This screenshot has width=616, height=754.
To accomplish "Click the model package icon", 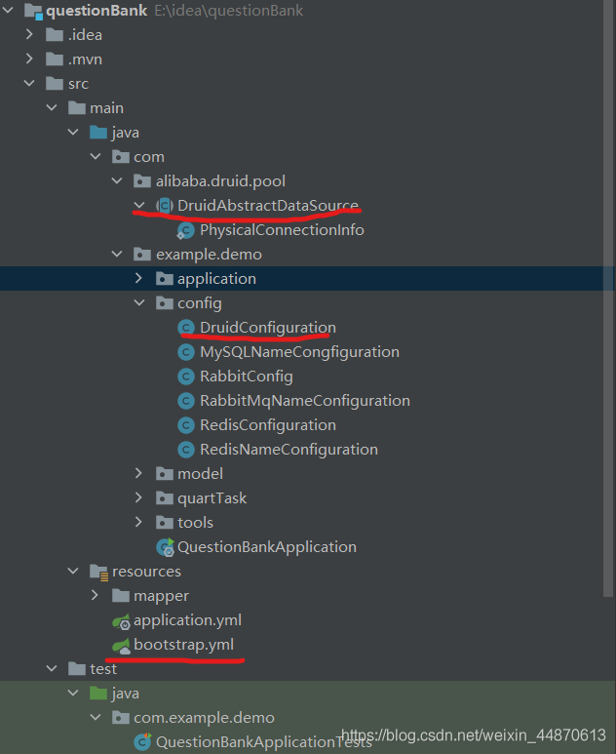I will click(x=165, y=474).
